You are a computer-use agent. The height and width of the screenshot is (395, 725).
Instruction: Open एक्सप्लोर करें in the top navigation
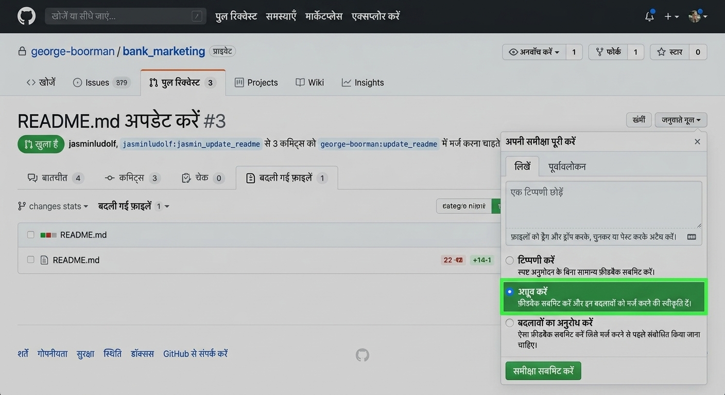[376, 16]
